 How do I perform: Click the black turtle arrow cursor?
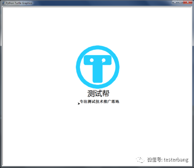79,104
